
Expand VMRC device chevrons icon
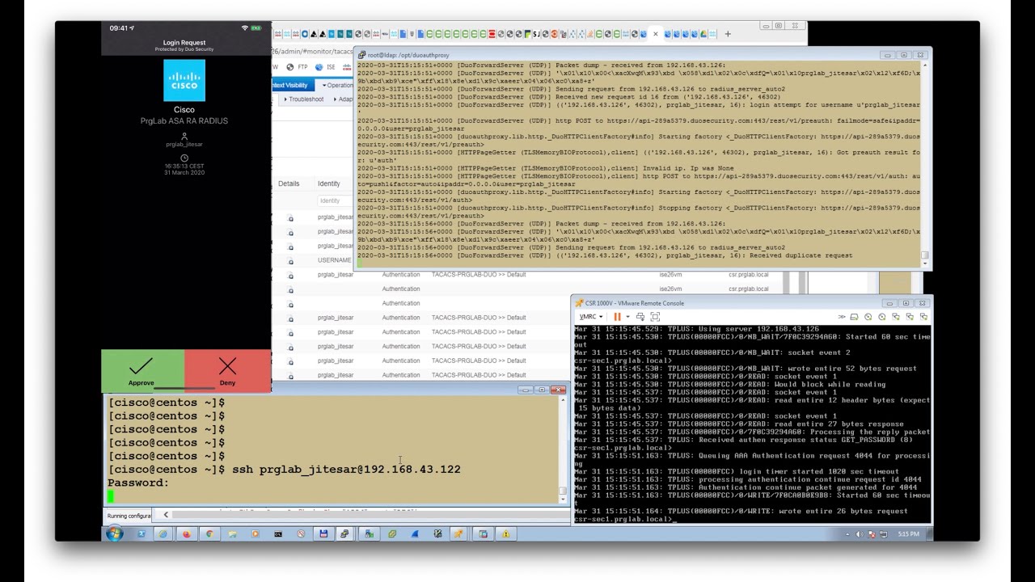pyautogui.click(x=842, y=317)
